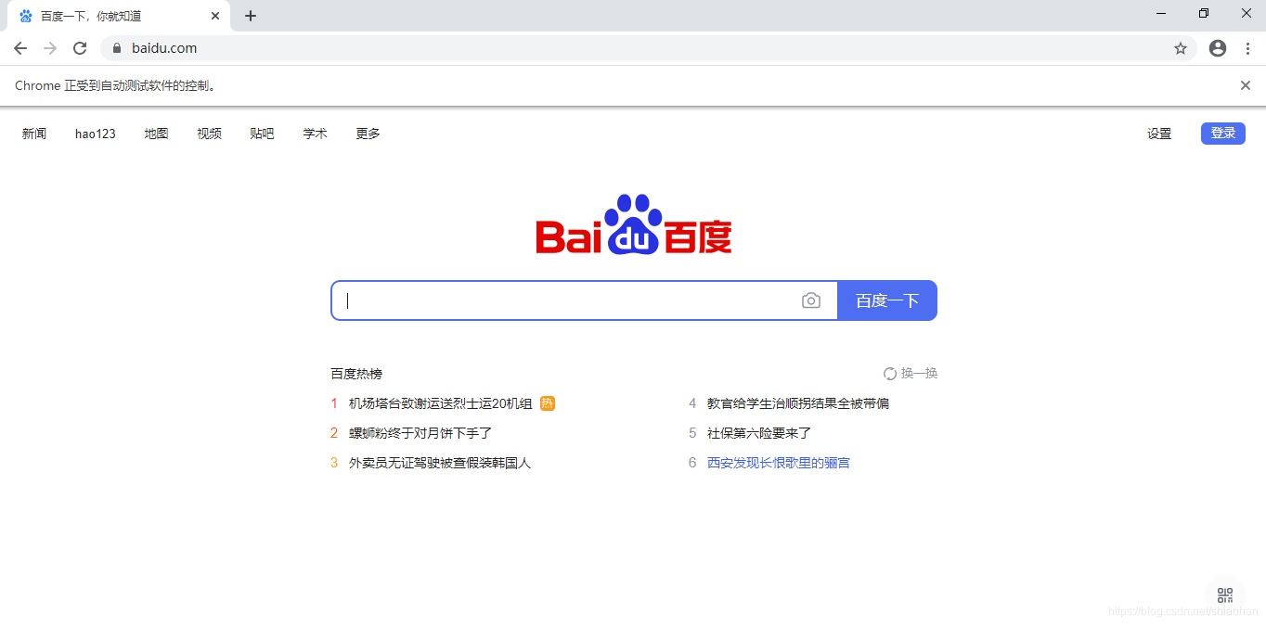1266x626 pixels.
Task: Click the QR code icon at bottom right
Action: (1225, 595)
